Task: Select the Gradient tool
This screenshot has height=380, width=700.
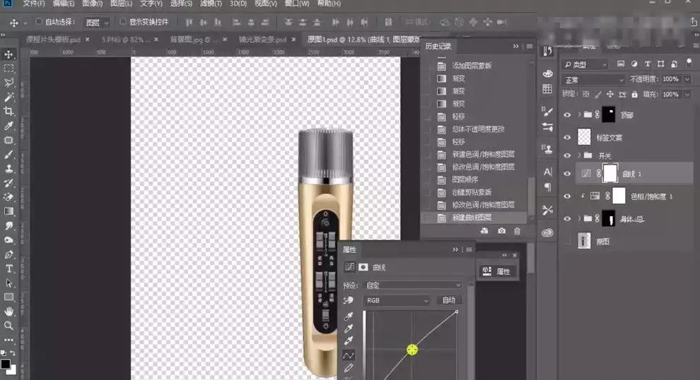Action: click(x=8, y=211)
